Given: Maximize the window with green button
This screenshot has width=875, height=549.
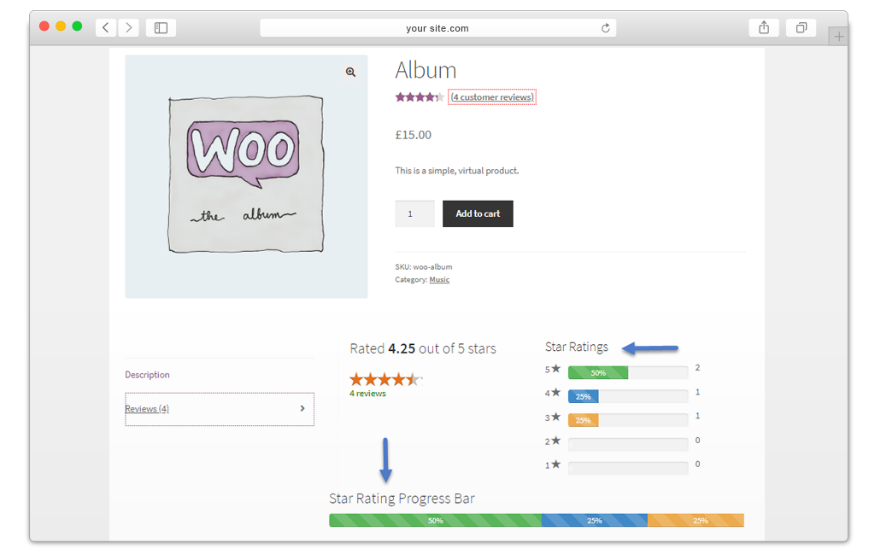Looking at the screenshot, I should tap(77, 26).
